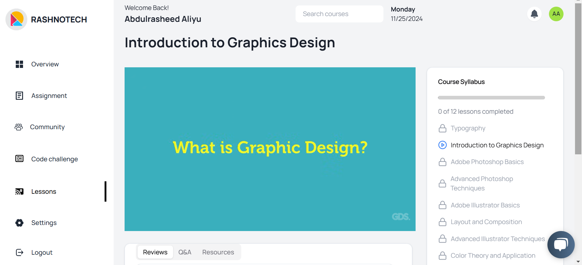Click the Code challenge icon
582x265 pixels.
click(x=19, y=159)
